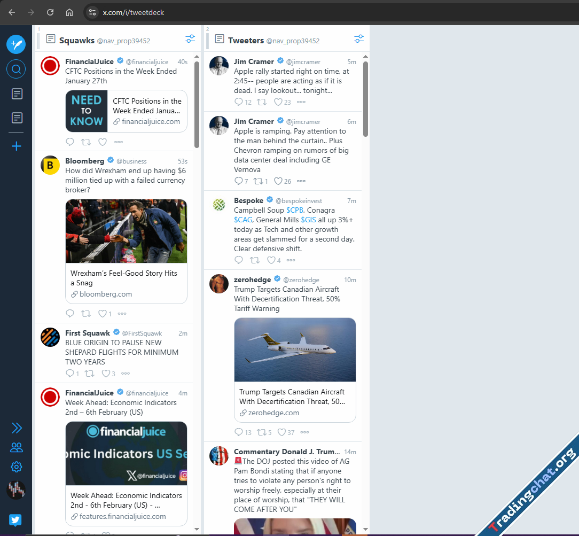This screenshot has width=579, height=536.
Task: Click the compose new post button
Action: pyautogui.click(x=16, y=44)
